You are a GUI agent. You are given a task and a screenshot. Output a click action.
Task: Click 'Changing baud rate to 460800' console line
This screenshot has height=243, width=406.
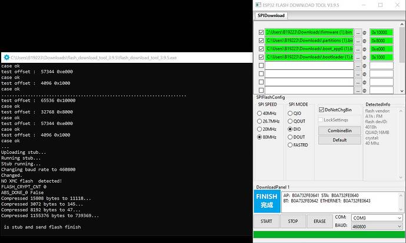(x=38, y=170)
